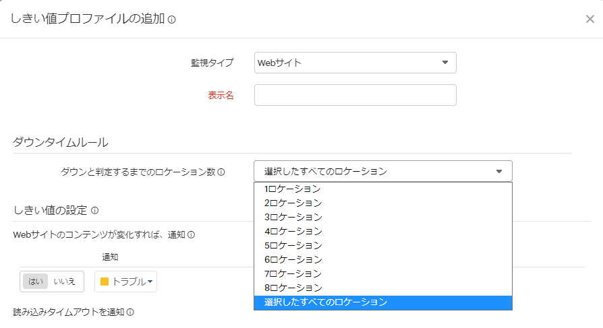Pick 3ロケーション in dropdown list
603x328 pixels.
pos(293,217)
